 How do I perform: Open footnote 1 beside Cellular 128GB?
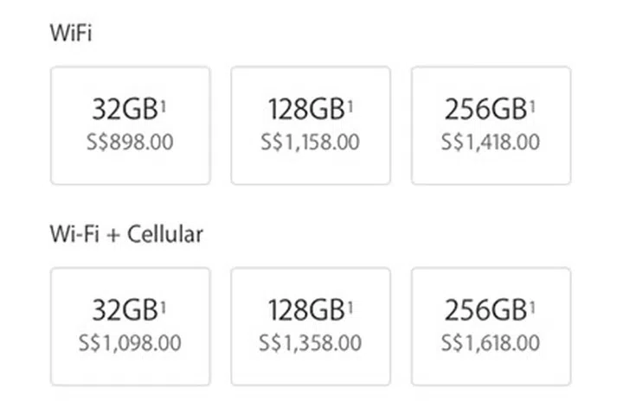pos(350,304)
